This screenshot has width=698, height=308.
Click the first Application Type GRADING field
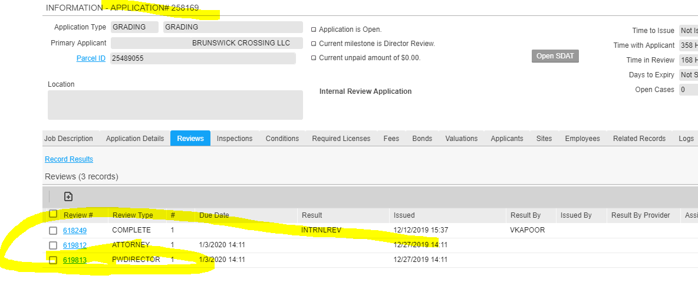[134, 27]
